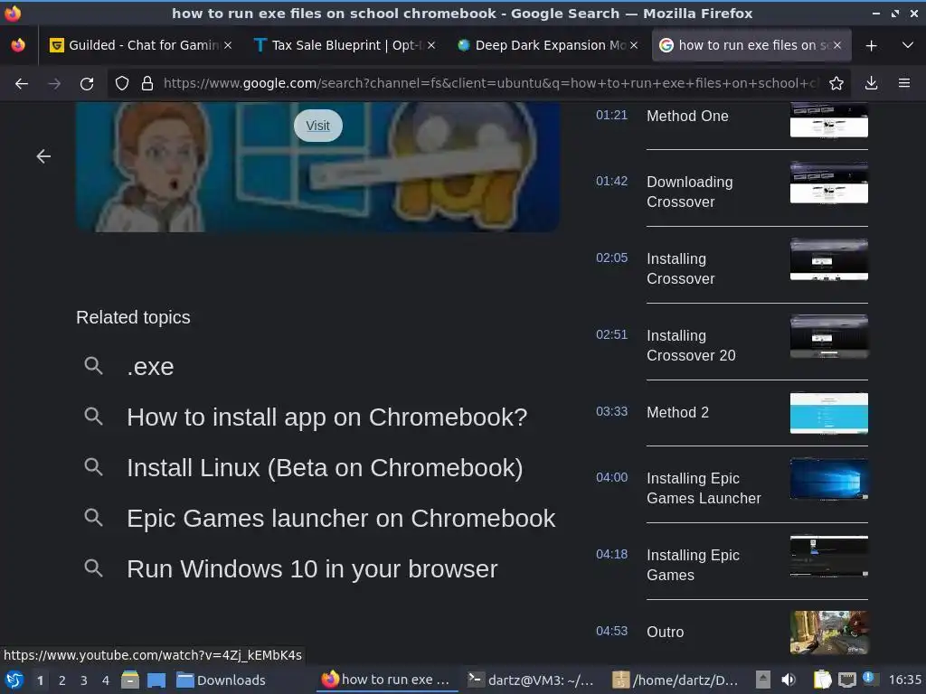Open Method One chapter thumbnail
Viewport: 926px width, 694px height.
click(x=829, y=120)
